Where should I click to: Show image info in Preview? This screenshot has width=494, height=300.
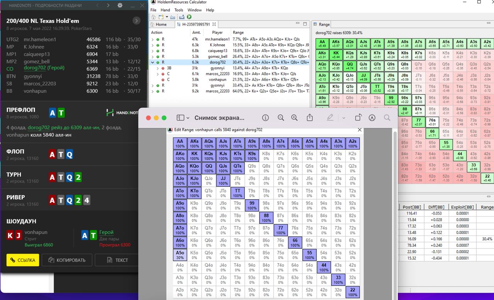(x=265, y=118)
